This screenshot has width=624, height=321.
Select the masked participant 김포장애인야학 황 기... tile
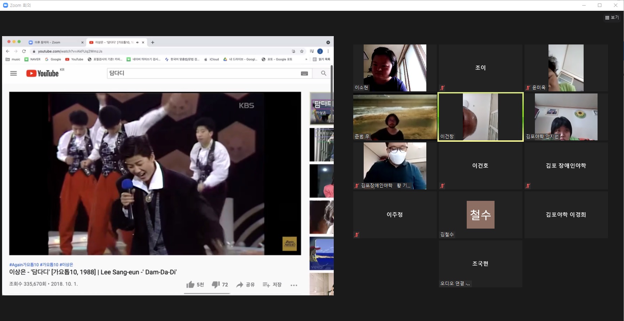395,166
